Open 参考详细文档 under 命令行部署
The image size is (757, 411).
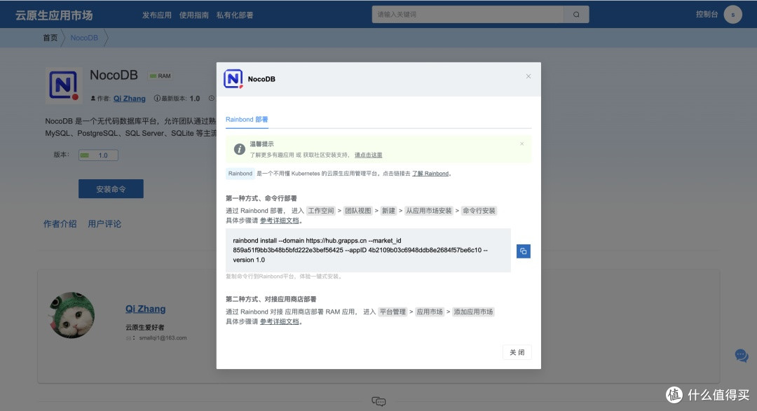(x=280, y=221)
